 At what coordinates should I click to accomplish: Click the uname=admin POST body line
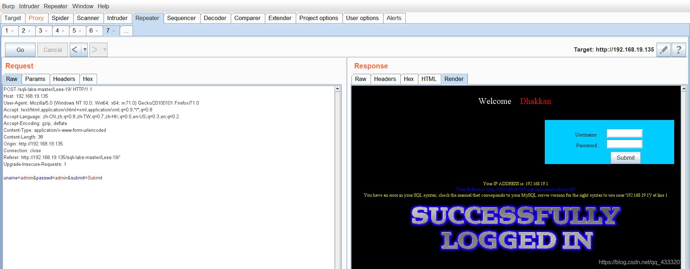click(x=53, y=178)
